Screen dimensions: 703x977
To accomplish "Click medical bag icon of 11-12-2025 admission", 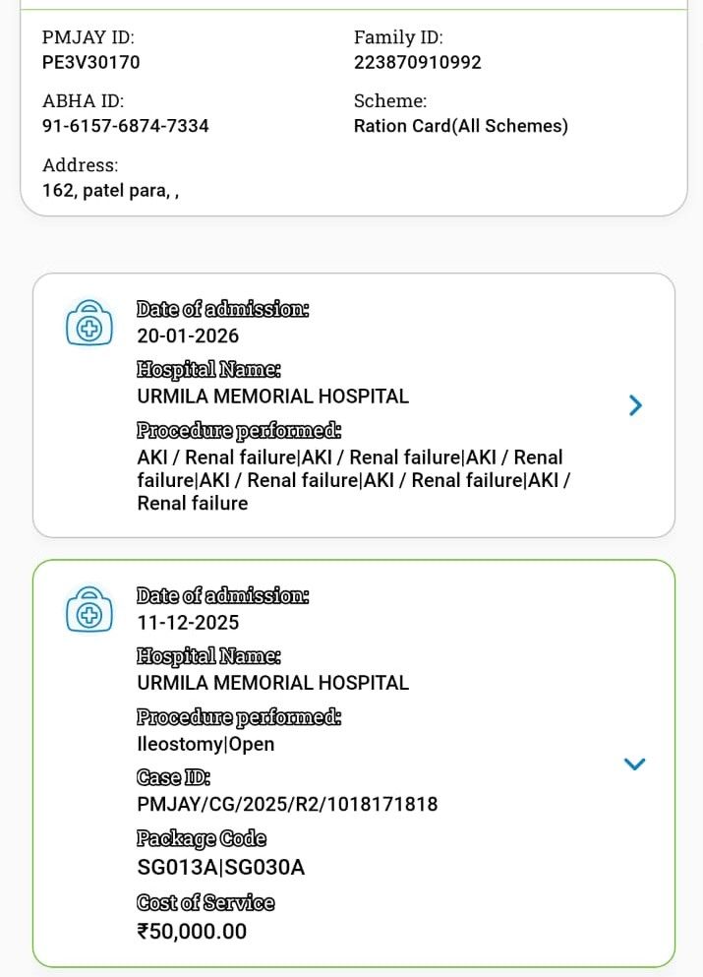I will pos(89,609).
